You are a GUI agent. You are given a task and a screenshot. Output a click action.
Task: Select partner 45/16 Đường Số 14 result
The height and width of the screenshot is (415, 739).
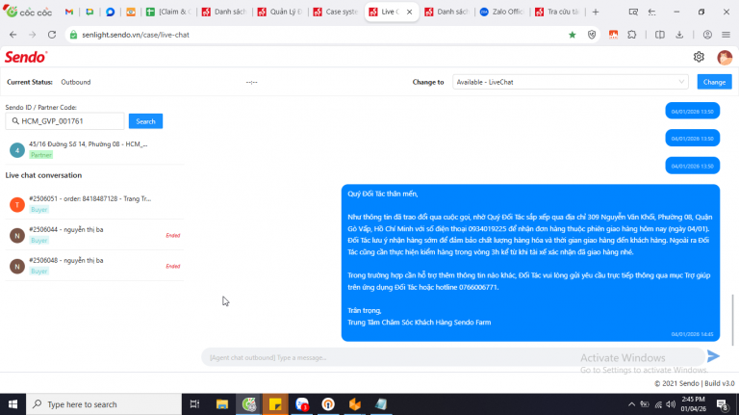point(94,149)
